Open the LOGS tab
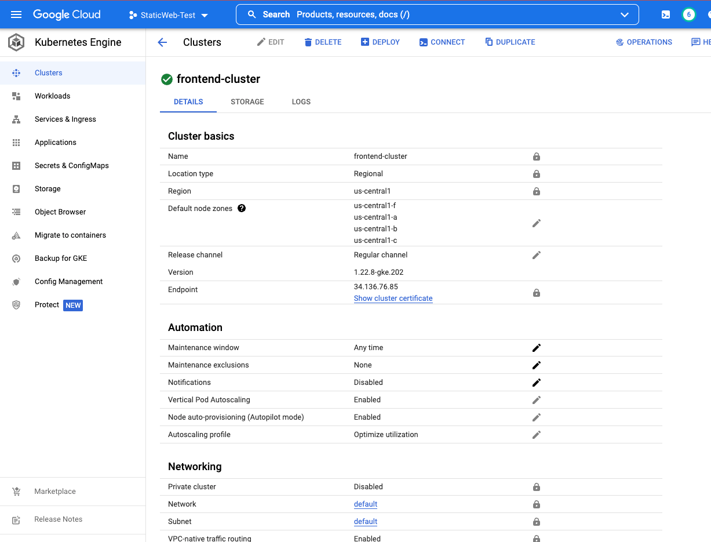Viewport: 711px width, 542px height. (x=301, y=101)
